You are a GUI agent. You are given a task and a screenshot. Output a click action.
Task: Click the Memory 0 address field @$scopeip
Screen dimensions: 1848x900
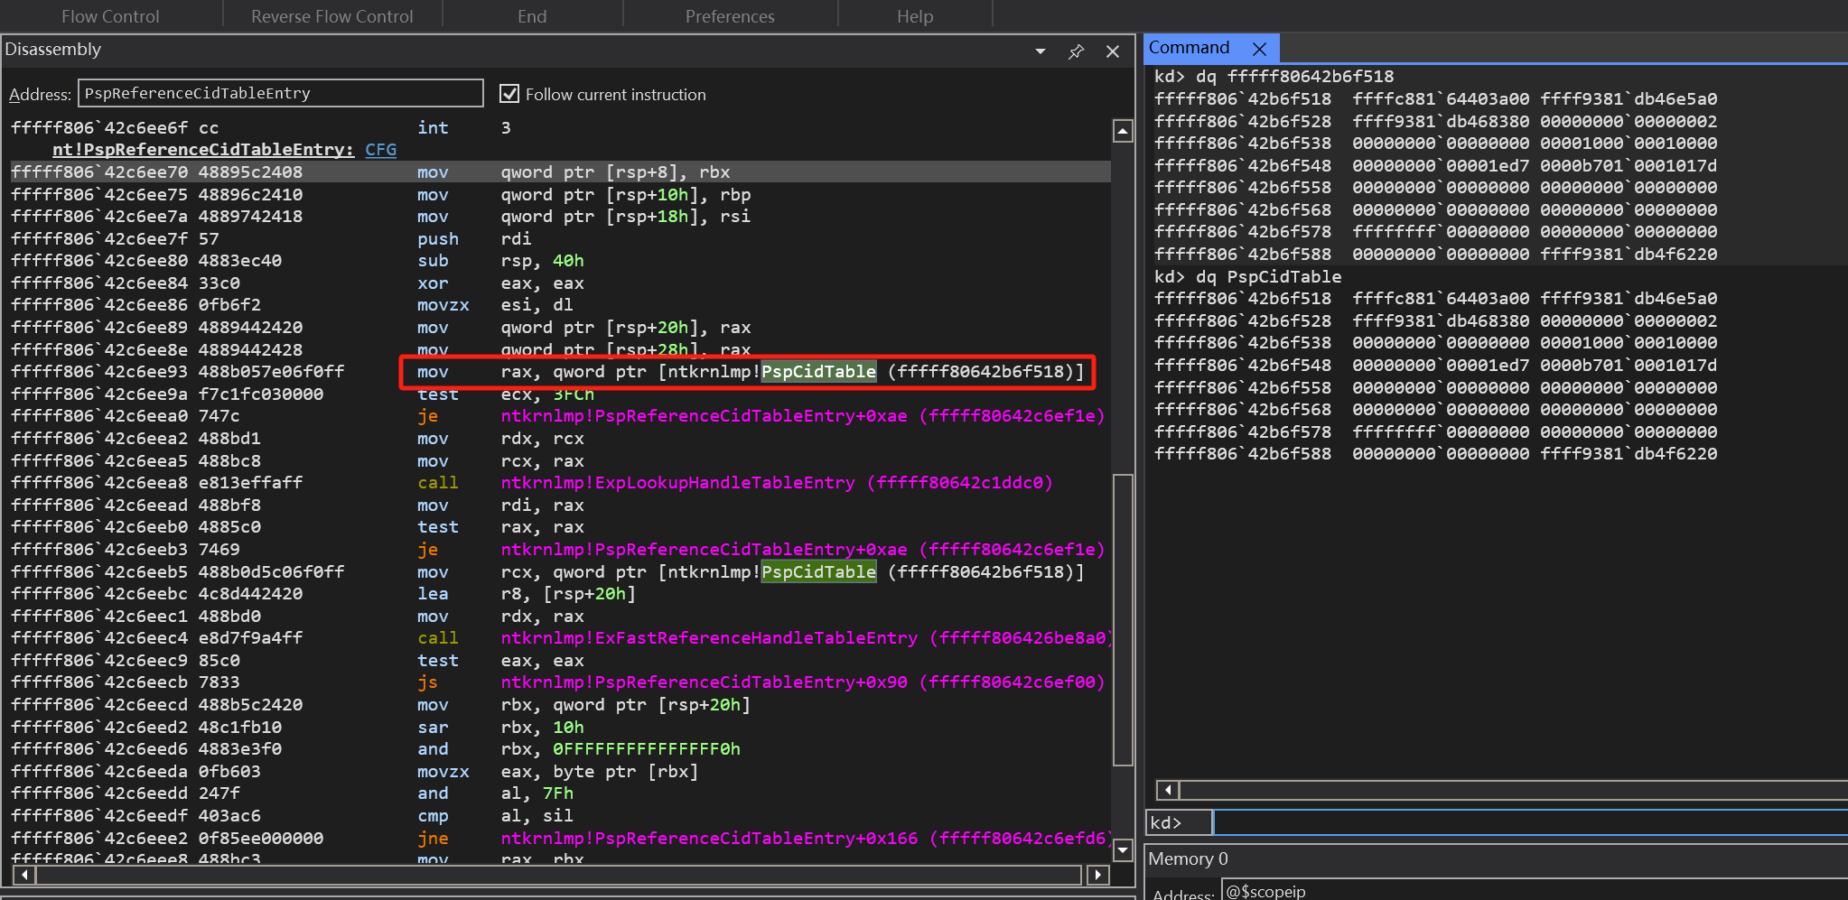coord(1535,891)
